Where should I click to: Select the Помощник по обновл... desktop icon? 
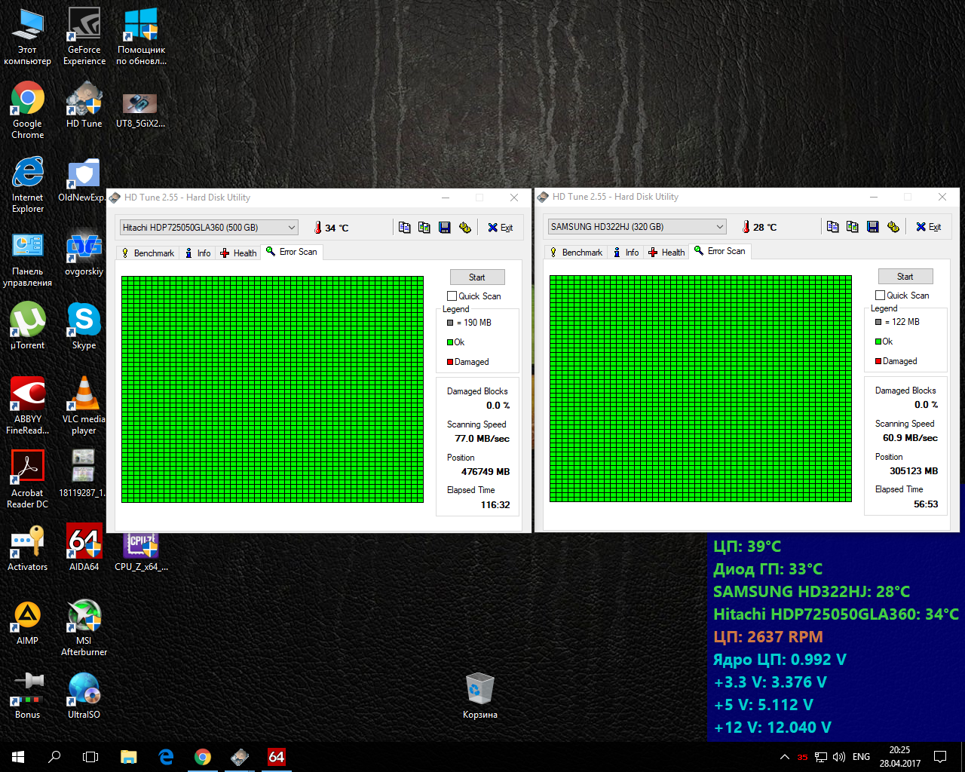[141, 37]
